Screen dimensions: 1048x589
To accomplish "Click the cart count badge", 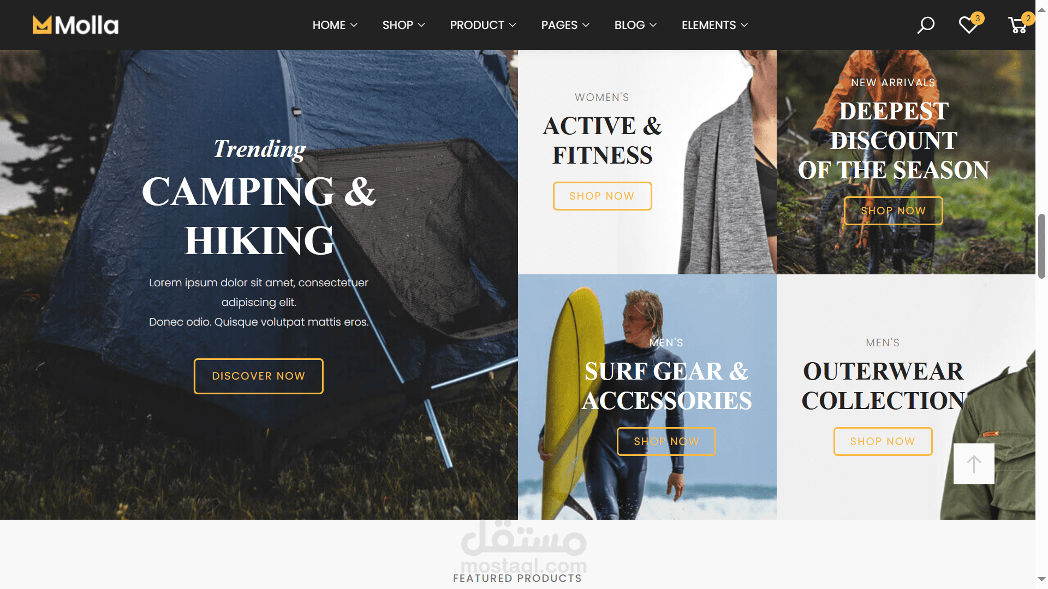I will point(1028,18).
